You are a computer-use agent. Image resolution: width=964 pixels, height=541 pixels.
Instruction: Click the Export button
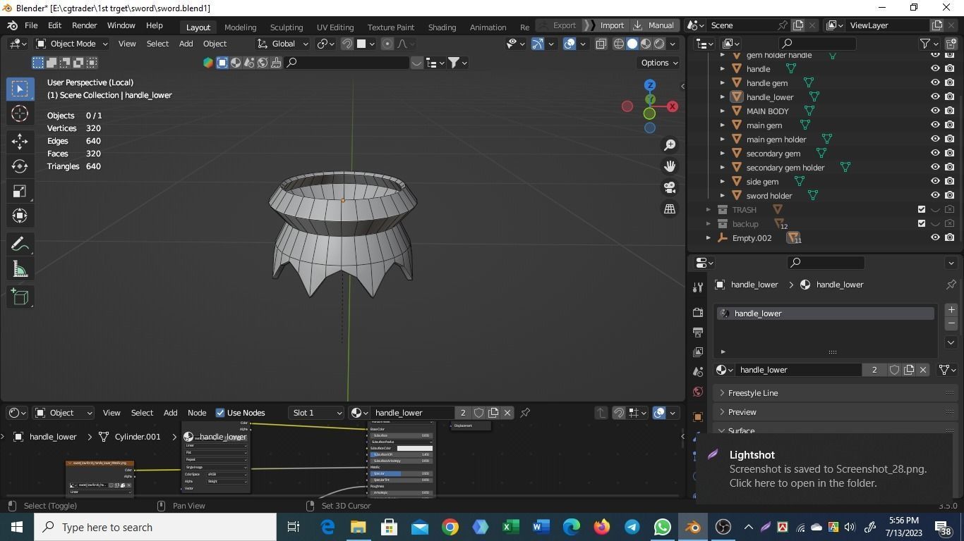click(558, 25)
